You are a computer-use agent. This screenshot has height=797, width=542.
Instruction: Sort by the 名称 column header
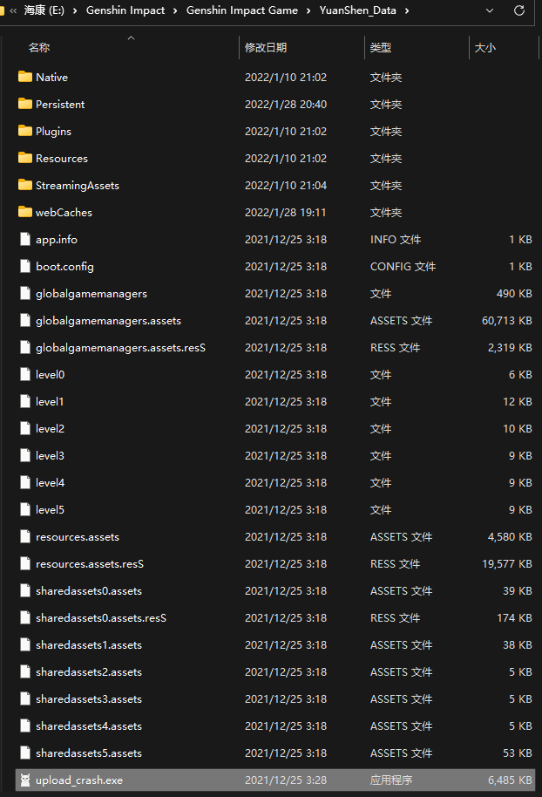click(x=39, y=48)
